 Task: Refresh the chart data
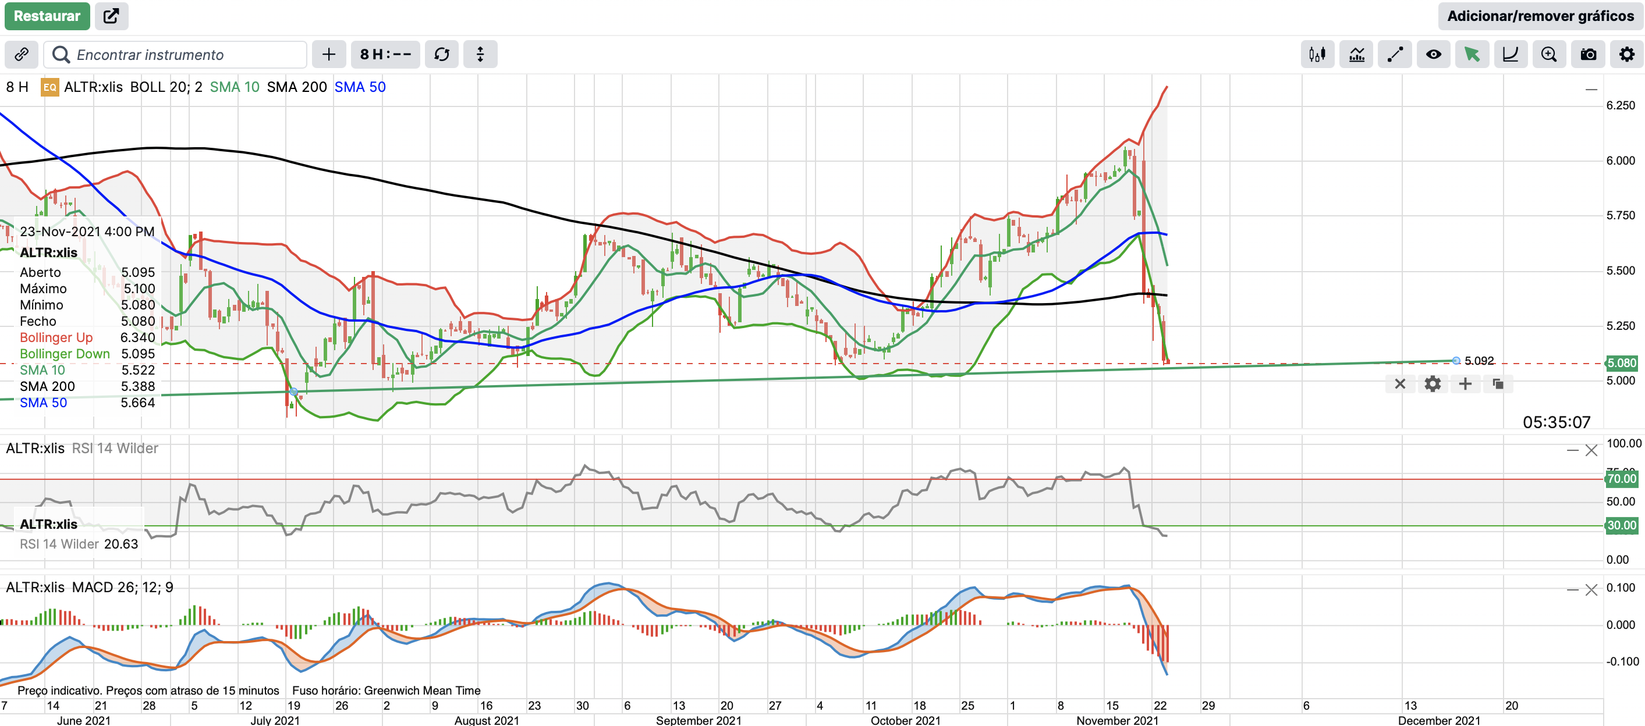click(442, 54)
